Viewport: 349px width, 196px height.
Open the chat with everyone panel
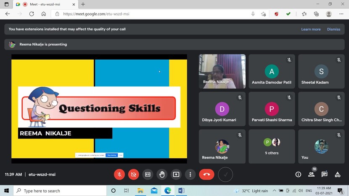(325, 174)
